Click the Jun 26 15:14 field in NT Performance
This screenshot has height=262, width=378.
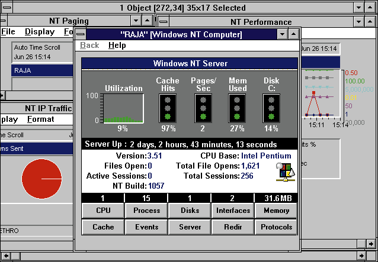(320, 48)
